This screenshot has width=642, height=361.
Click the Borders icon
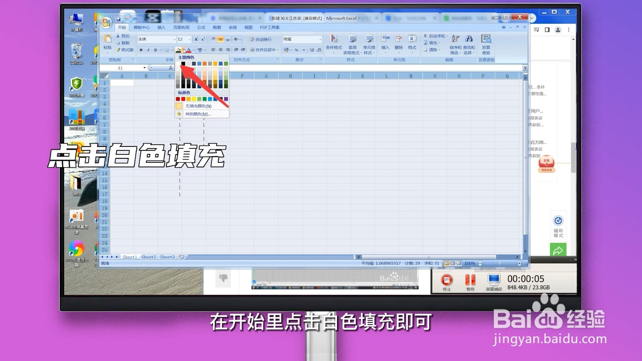167,50
